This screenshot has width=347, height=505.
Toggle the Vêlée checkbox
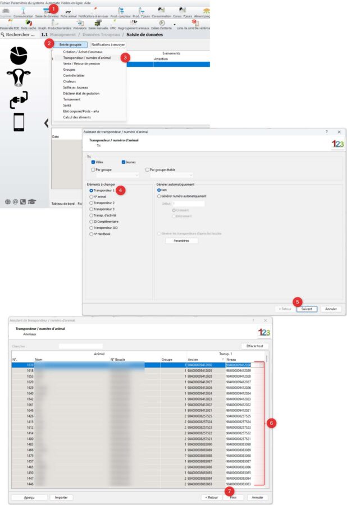pos(93,162)
